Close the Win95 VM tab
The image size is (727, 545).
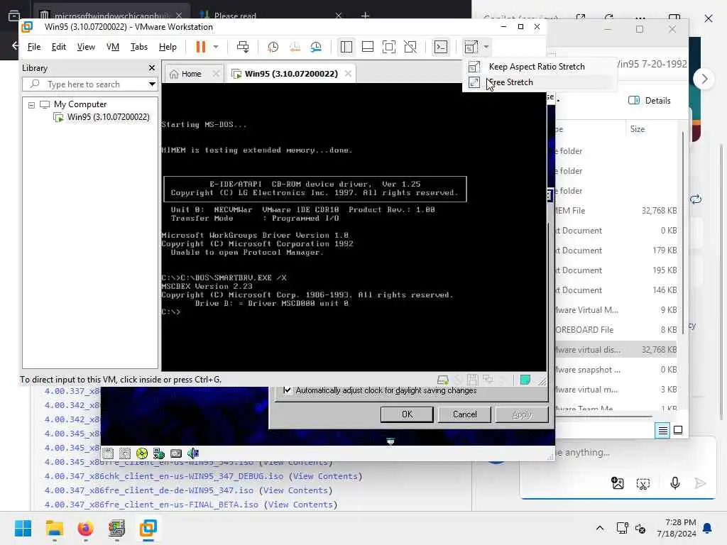pyautogui.click(x=348, y=74)
